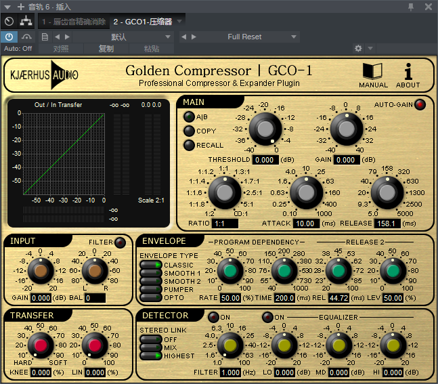Image resolution: width=438 pixels, height=384 pixels.
Task: Click the COPY button in MAIN
Action: (x=188, y=131)
